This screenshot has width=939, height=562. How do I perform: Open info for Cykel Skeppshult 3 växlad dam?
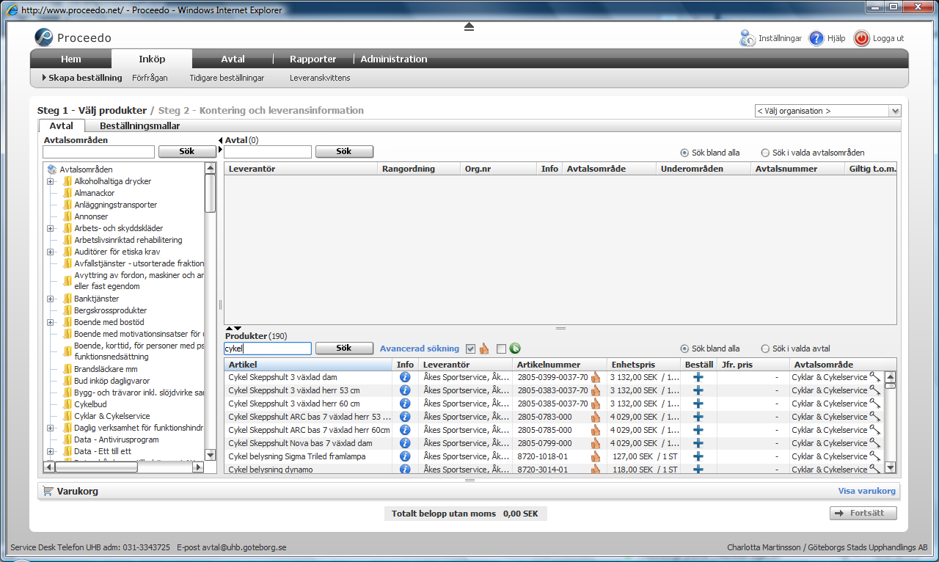point(405,377)
